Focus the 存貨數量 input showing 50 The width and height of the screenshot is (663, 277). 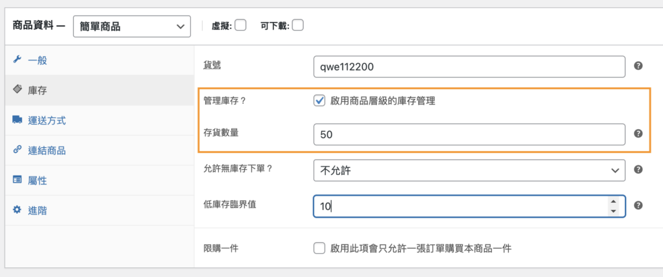pos(469,134)
